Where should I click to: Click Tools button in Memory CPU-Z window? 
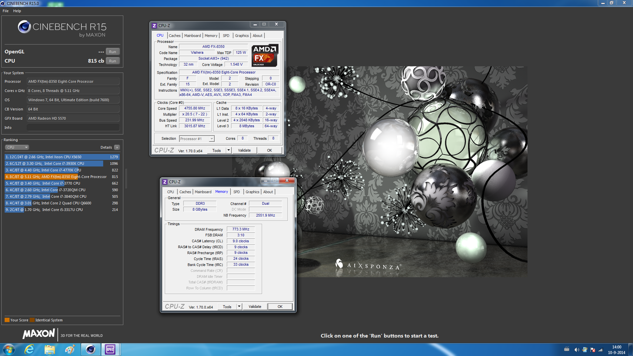[227, 307]
